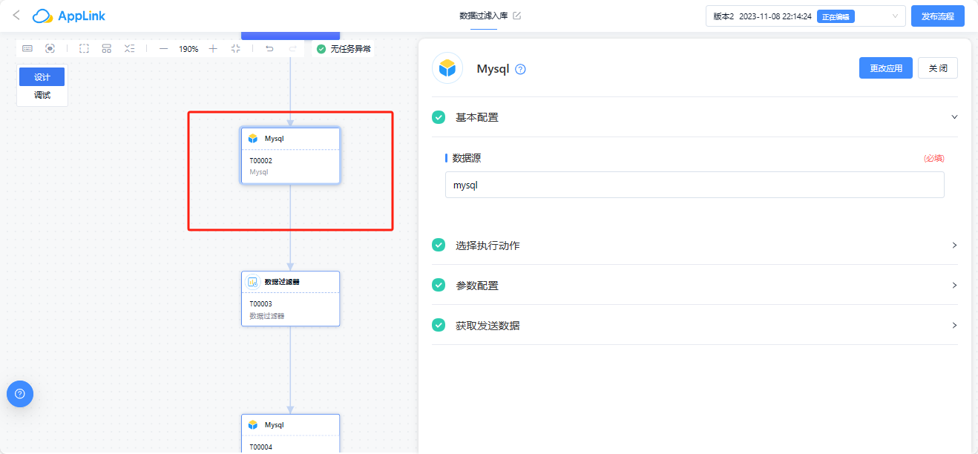Click the green check beside 参数配置
This screenshot has height=454, width=978.
pos(439,285)
